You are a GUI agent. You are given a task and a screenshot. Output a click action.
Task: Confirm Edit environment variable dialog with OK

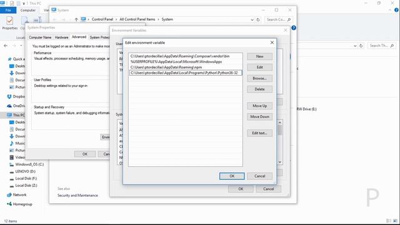point(232,176)
